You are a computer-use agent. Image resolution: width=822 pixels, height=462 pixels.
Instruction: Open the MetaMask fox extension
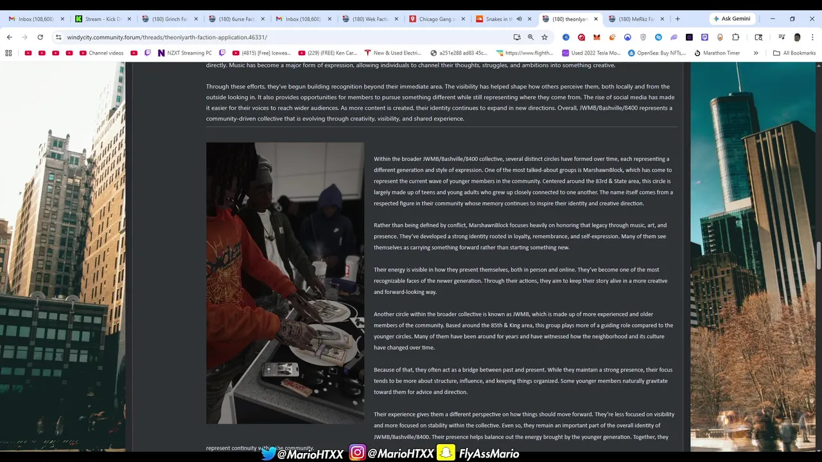pyautogui.click(x=597, y=37)
